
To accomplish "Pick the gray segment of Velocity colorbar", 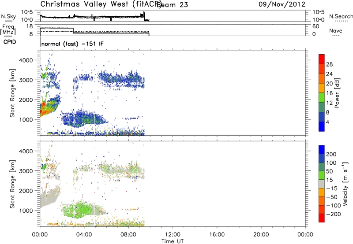I will [322, 184].
